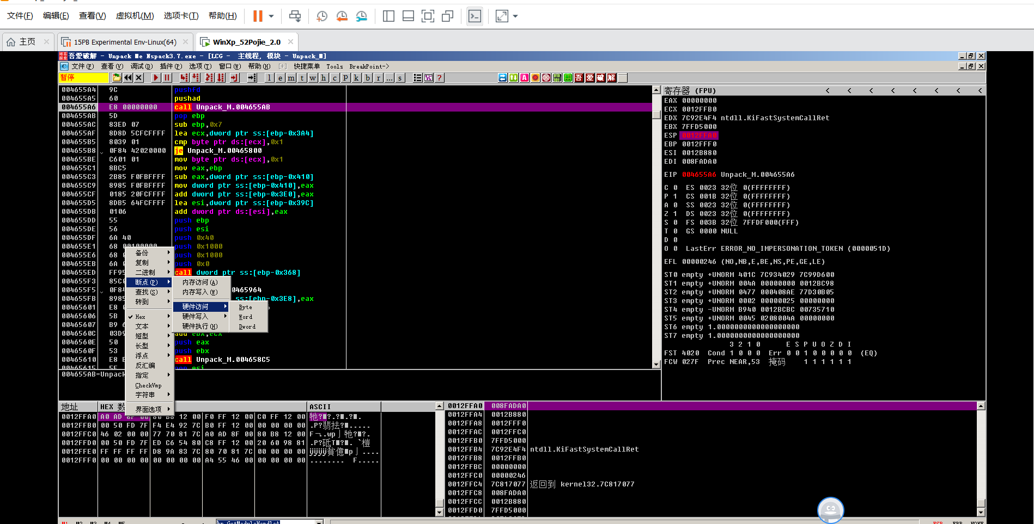Click the execute till return icon

pyautogui.click(x=234, y=78)
